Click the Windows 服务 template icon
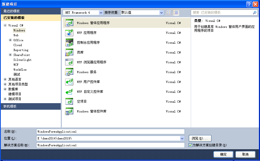Viewport: 260px width, 161px height. pyautogui.click(x=69, y=72)
